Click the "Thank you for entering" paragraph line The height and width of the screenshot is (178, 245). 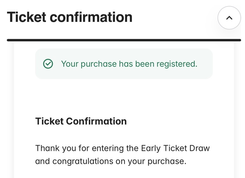coord(122,148)
